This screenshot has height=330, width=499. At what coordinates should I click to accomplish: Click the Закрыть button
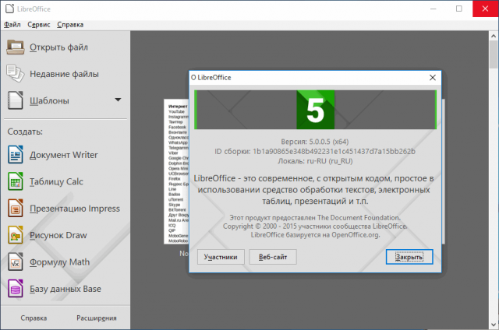point(409,257)
